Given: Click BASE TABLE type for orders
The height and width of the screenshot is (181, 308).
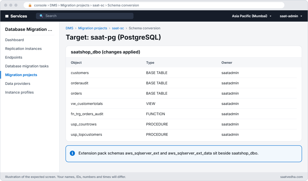Looking at the screenshot, I should point(157,93).
